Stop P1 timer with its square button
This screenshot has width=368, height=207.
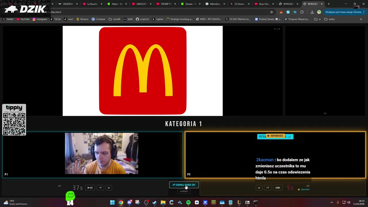[109, 188]
